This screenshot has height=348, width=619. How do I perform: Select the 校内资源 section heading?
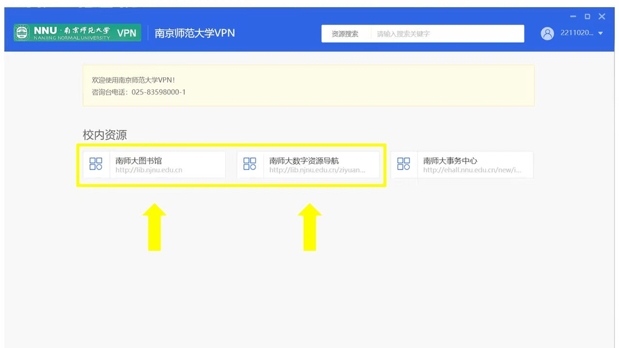click(105, 135)
